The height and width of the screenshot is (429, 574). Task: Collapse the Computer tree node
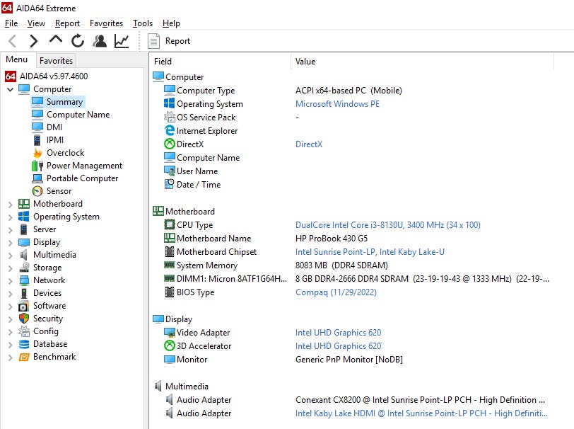point(10,89)
